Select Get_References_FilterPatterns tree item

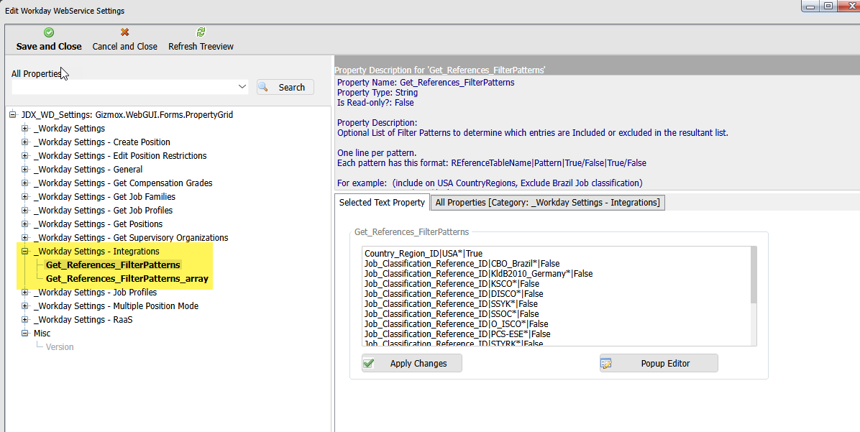click(113, 265)
